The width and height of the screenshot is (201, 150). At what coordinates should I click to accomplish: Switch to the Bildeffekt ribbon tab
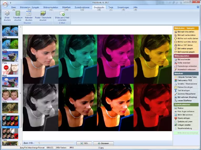(x=66, y=8)
